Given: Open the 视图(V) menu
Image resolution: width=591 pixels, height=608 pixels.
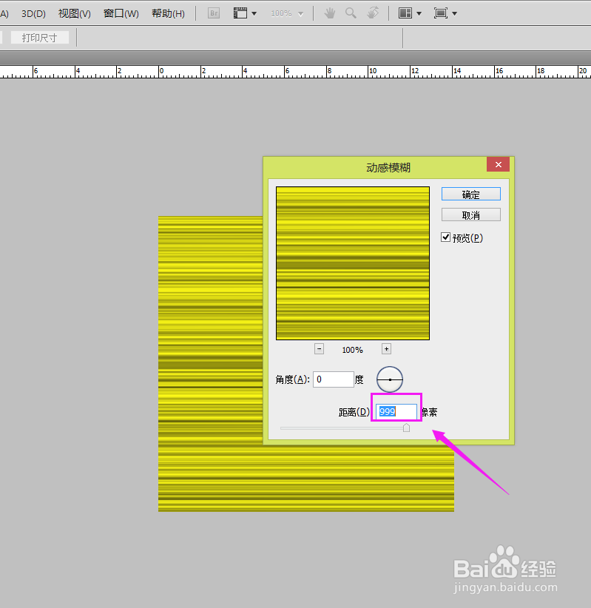Looking at the screenshot, I should coord(75,13).
